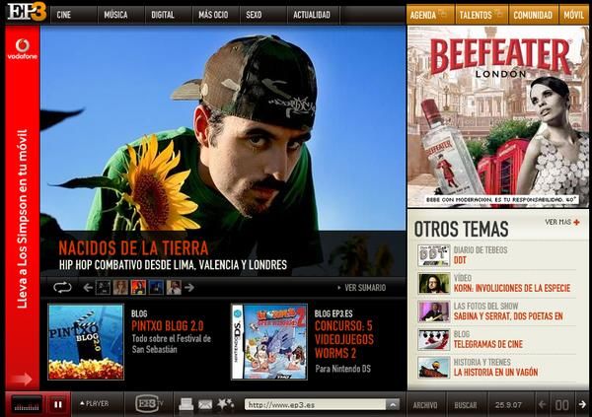592x417 pixels.
Task: Open EP3 TV icon
Action: pos(149,404)
